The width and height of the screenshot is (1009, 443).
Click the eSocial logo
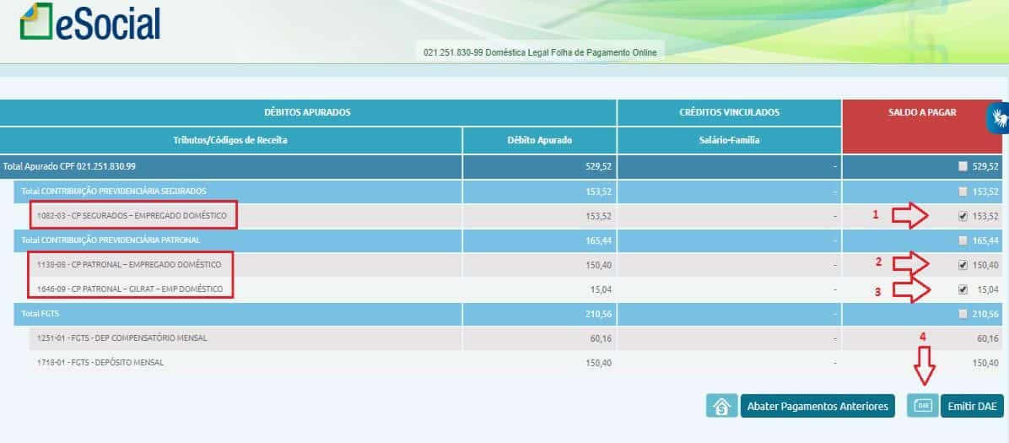pyautogui.click(x=90, y=23)
